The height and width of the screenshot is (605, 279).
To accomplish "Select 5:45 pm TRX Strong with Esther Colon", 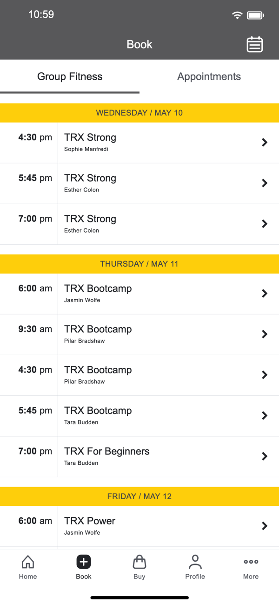I will click(139, 183).
